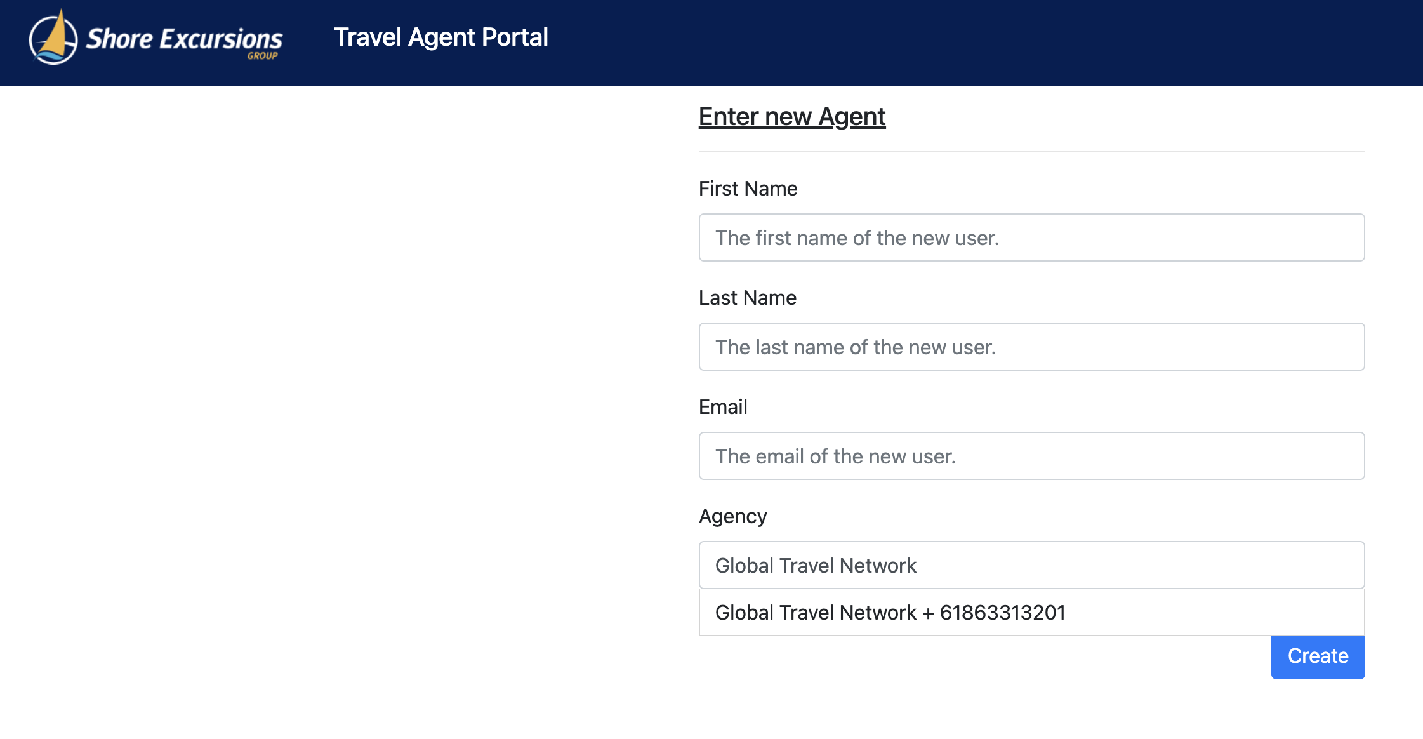Click the blue Create button

(x=1318, y=656)
